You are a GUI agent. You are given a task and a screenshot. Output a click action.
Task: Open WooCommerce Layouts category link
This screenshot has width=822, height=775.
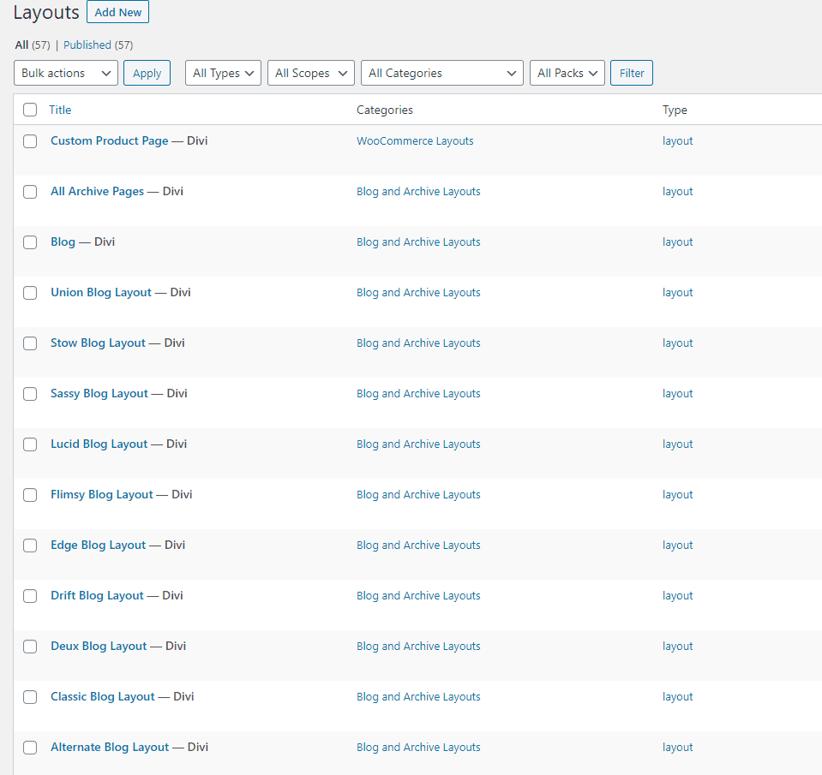[x=415, y=140]
